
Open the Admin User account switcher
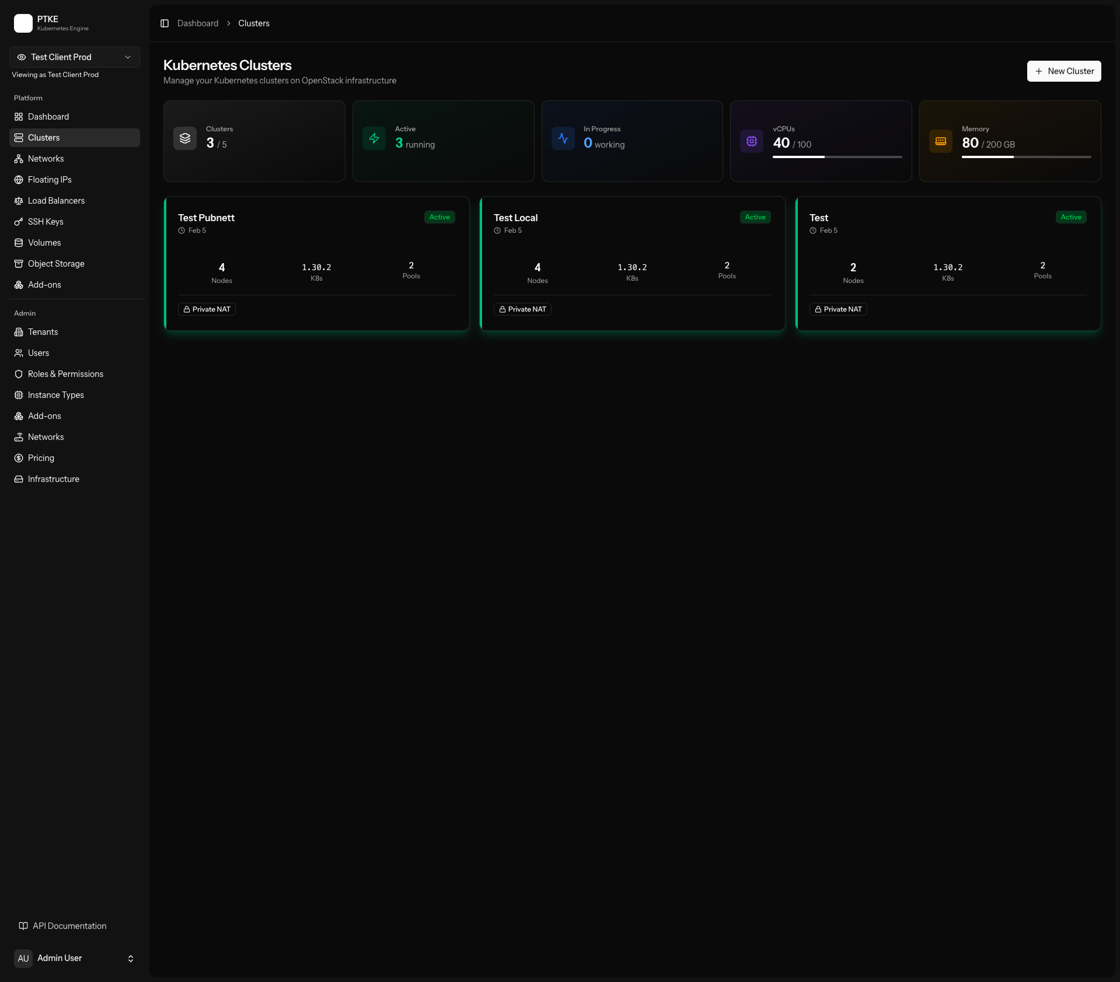74,958
